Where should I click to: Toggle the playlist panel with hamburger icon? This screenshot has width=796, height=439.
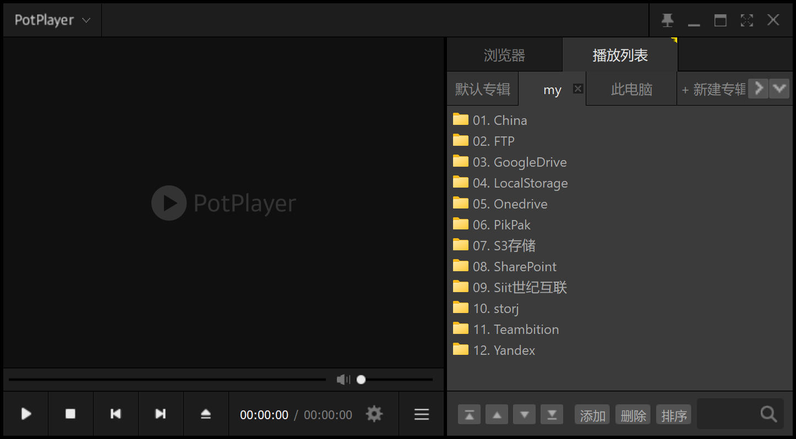tap(422, 414)
